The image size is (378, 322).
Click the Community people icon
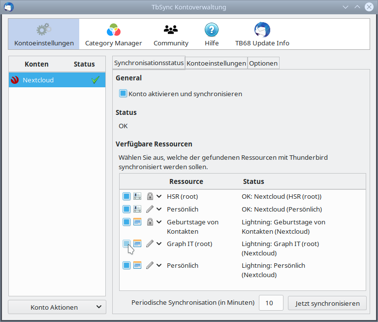click(x=171, y=30)
